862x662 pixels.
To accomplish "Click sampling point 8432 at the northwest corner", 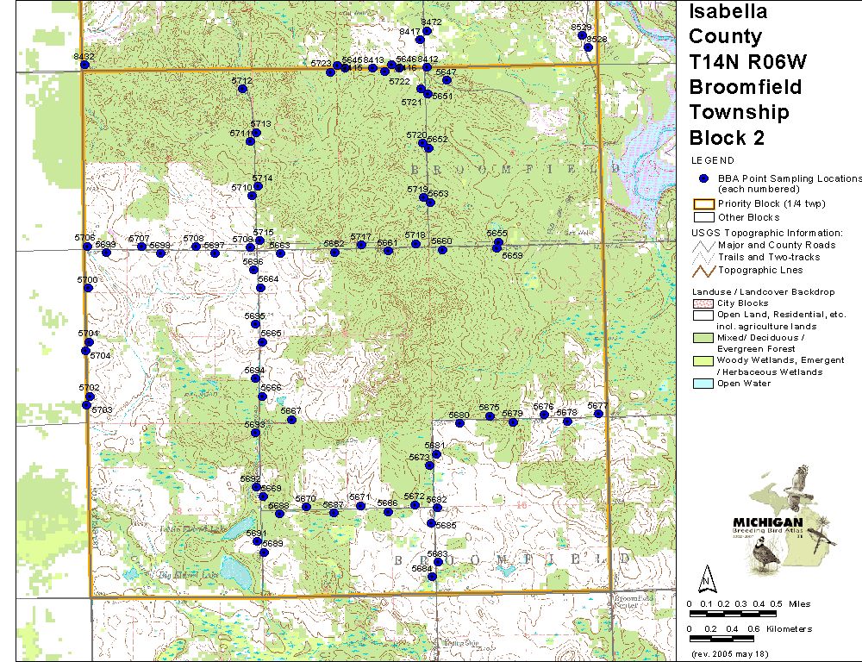I will (x=83, y=64).
